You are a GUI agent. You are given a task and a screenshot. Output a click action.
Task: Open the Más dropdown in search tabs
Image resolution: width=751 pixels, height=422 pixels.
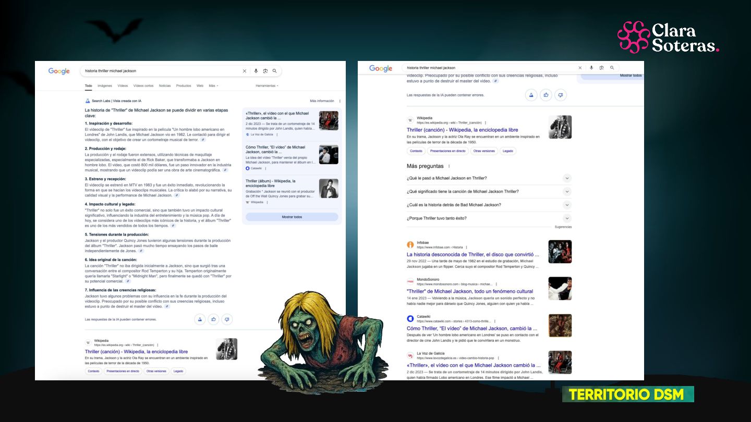tap(213, 85)
